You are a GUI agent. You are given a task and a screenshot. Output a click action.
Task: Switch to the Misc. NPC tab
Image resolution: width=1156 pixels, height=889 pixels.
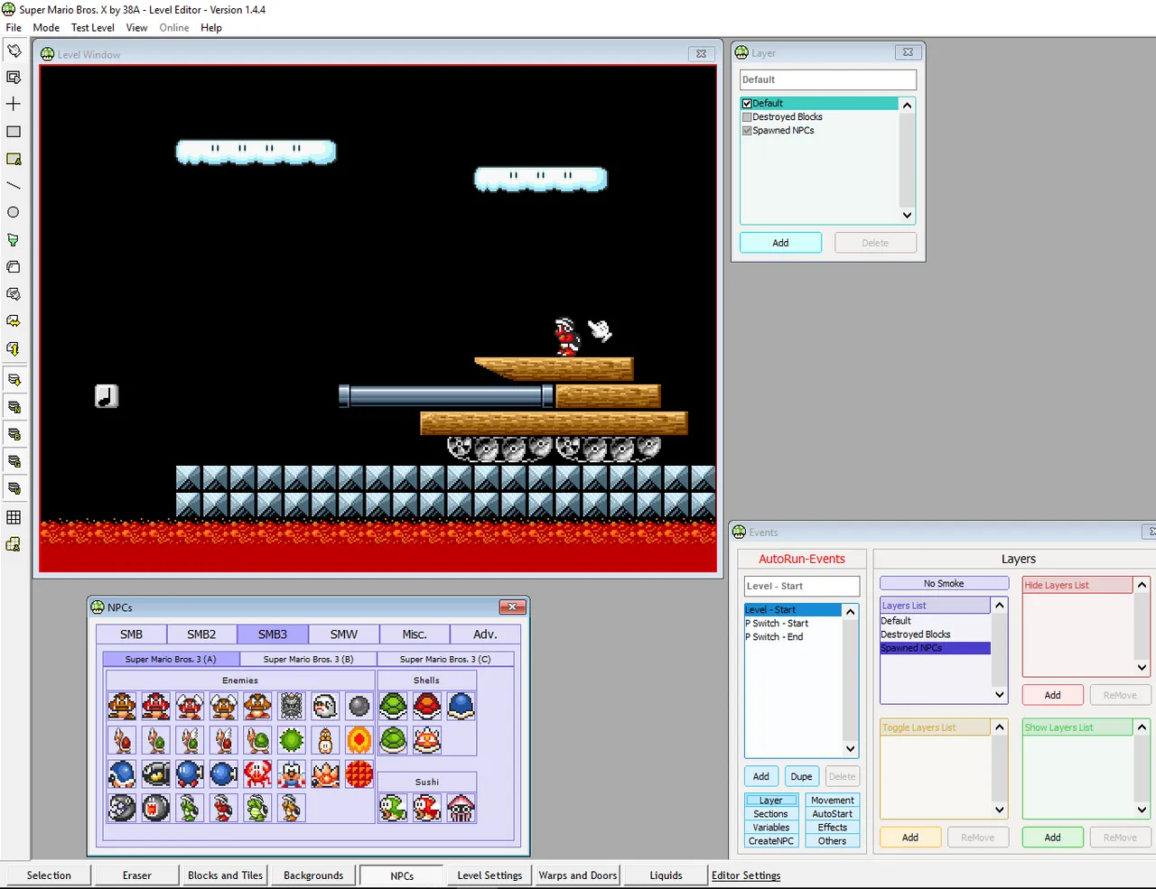pos(415,634)
